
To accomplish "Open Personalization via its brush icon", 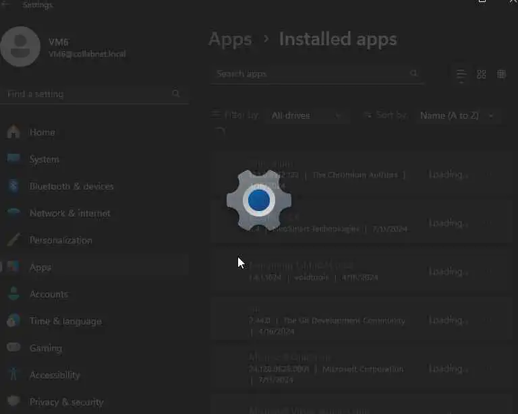I will [x=13, y=240].
